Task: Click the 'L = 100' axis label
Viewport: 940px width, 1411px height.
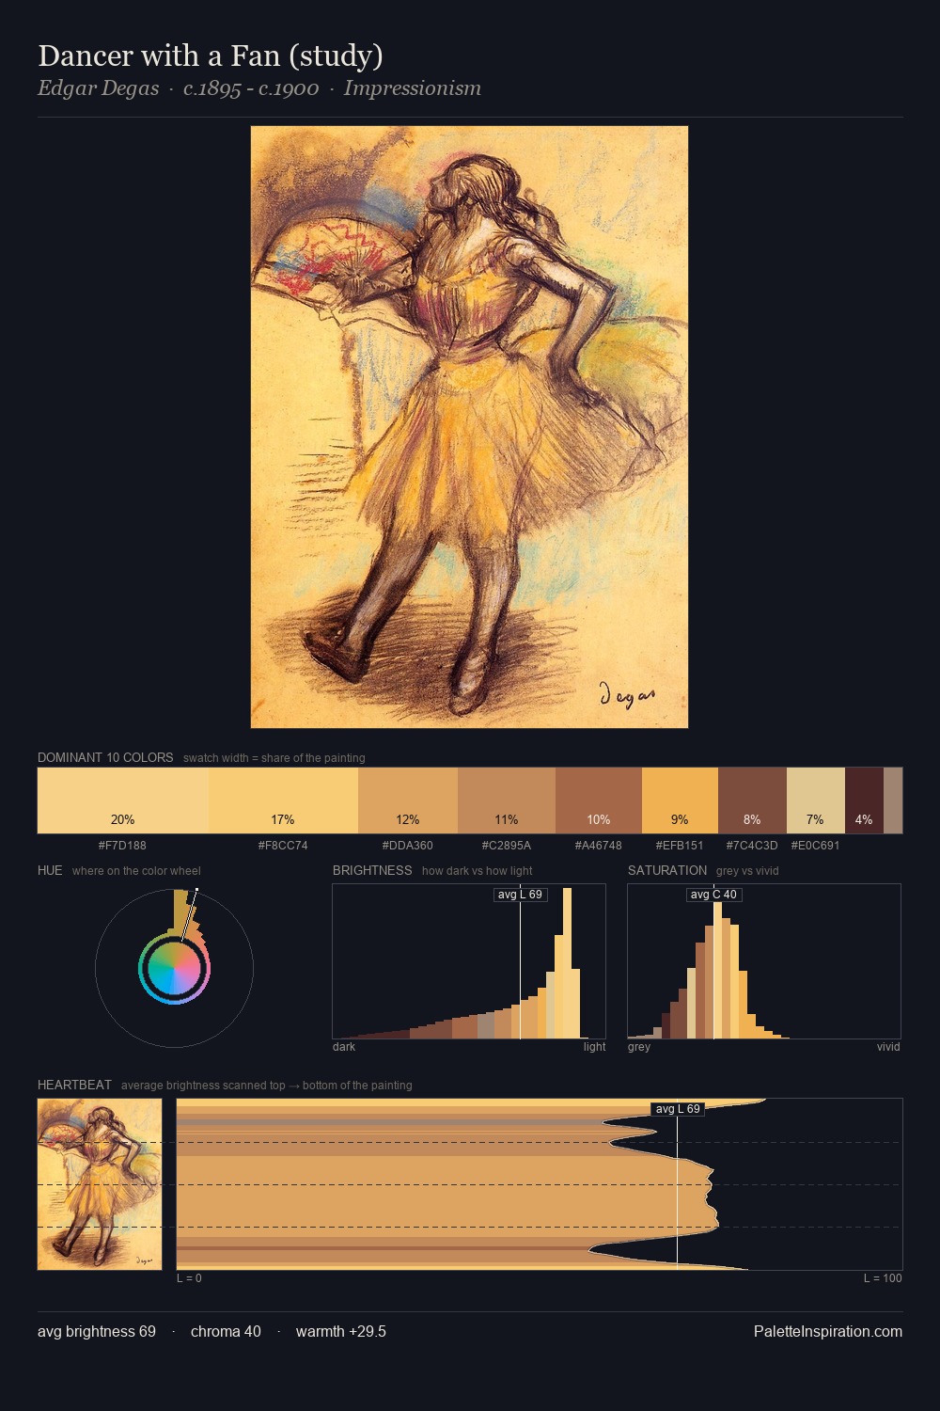Action: 883,1278
